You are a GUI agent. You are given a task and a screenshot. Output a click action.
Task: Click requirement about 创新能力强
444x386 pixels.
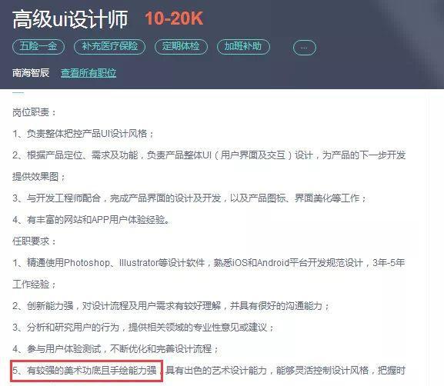pyautogui.click(x=171, y=306)
